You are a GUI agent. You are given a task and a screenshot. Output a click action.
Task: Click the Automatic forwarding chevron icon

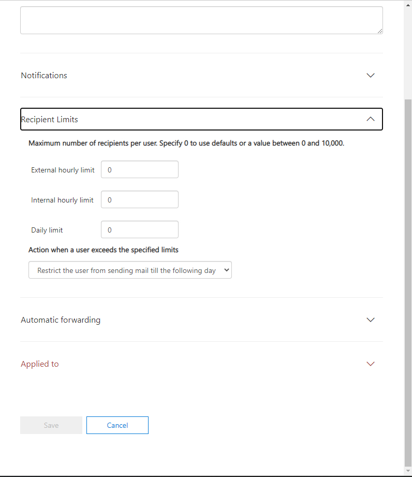371,320
